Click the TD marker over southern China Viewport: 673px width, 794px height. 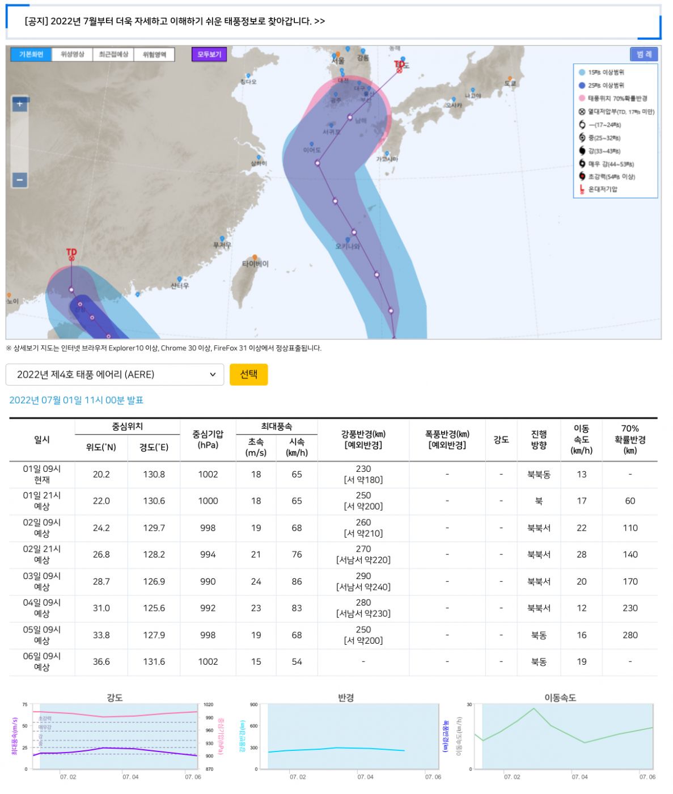point(71,258)
